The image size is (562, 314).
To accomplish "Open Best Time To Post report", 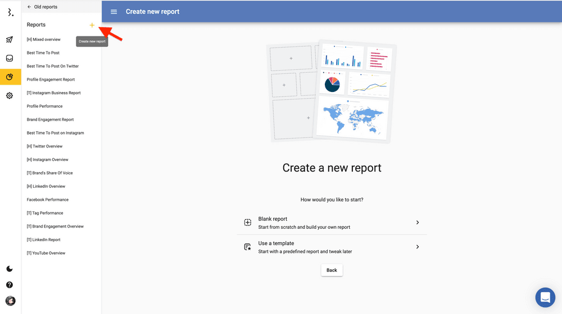I will [43, 53].
